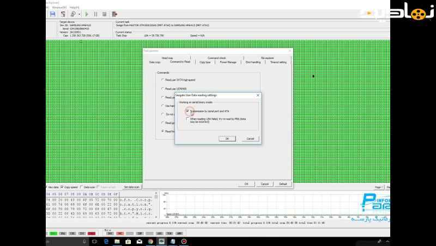
Task: Click OK in Seagate User Data reading settings
Action: pos(227,139)
